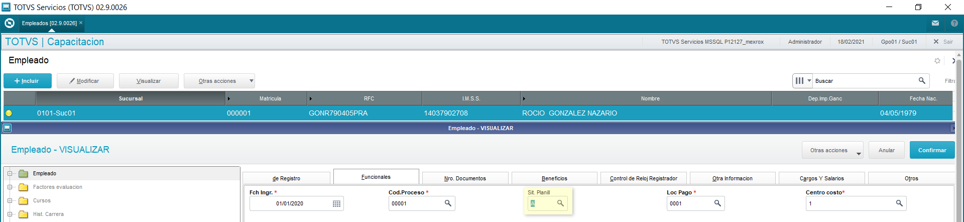Expand the Hist. Carrera tree node
Viewport: 964px width, 222px height.
[x=10, y=214]
